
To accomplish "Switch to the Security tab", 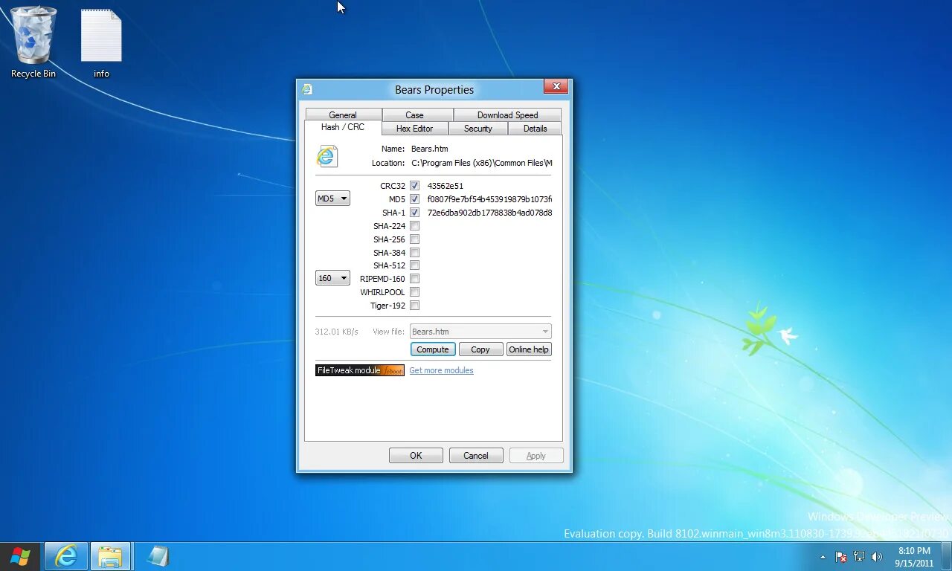I will [x=478, y=129].
